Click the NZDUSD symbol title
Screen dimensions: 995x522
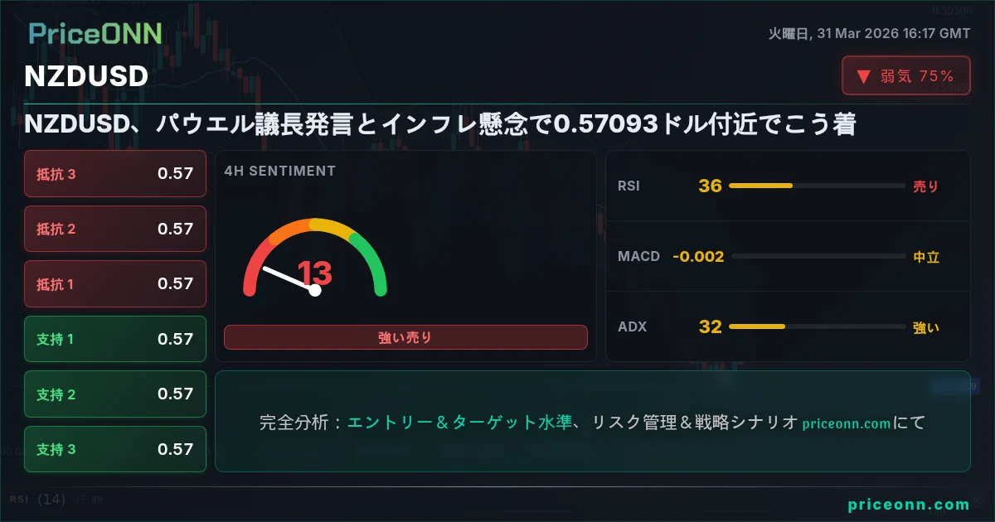point(86,76)
